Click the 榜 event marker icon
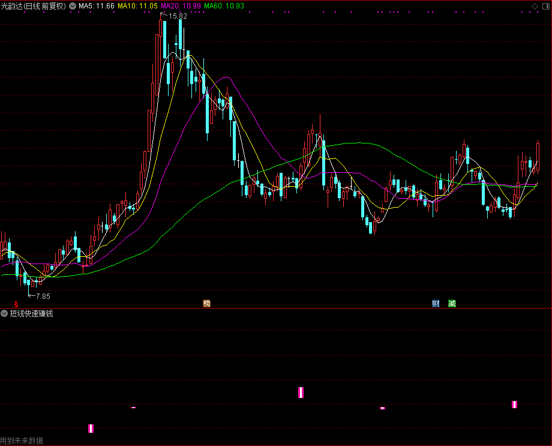 (x=207, y=304)
